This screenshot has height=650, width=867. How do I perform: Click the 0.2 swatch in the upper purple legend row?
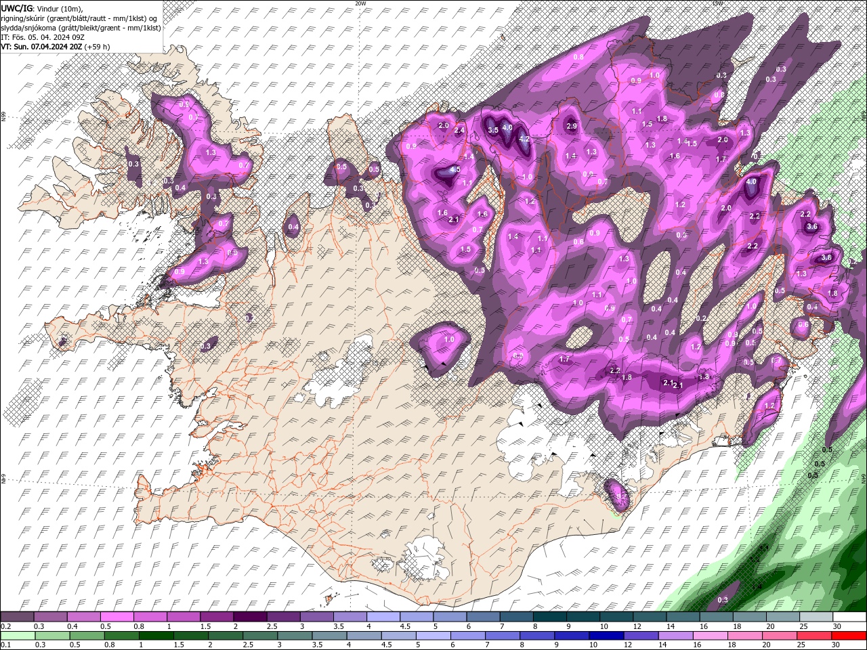point(17,617)
